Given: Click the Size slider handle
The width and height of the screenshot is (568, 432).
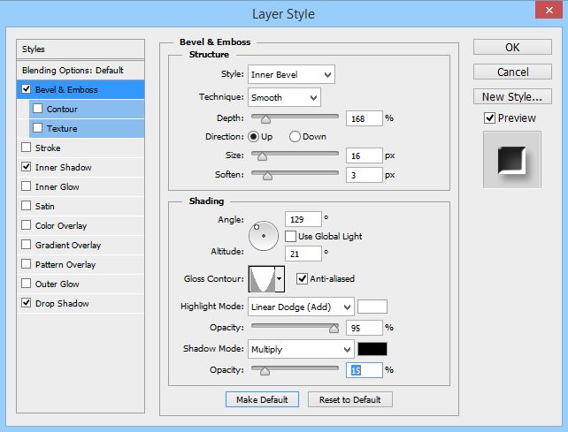Looking at the screenshot, I should [262, 156].
